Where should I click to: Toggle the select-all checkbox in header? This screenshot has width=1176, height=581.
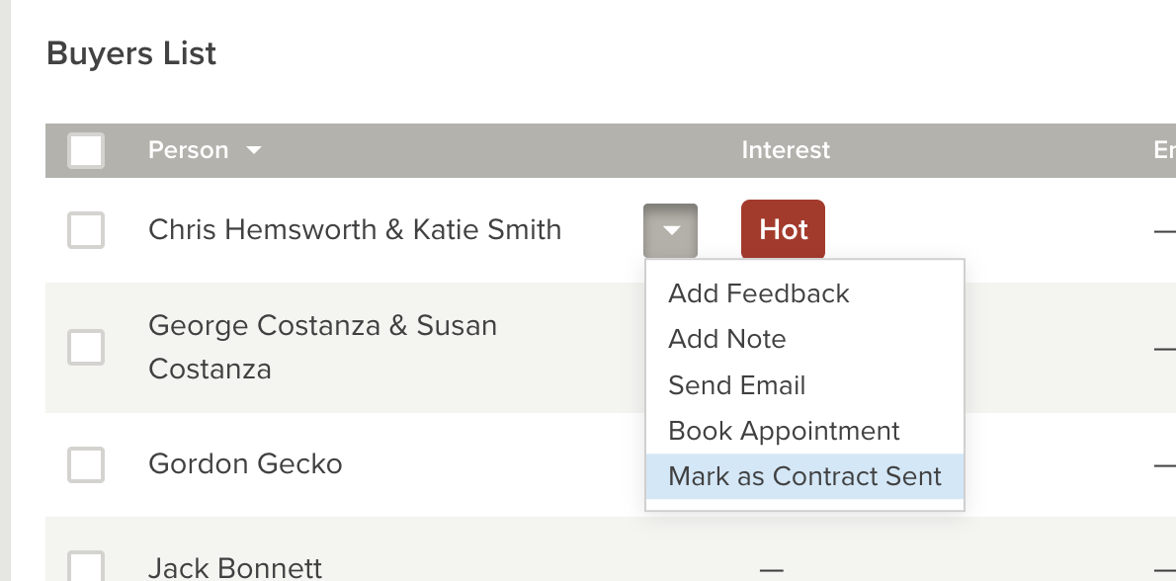(x=86, y=151)
